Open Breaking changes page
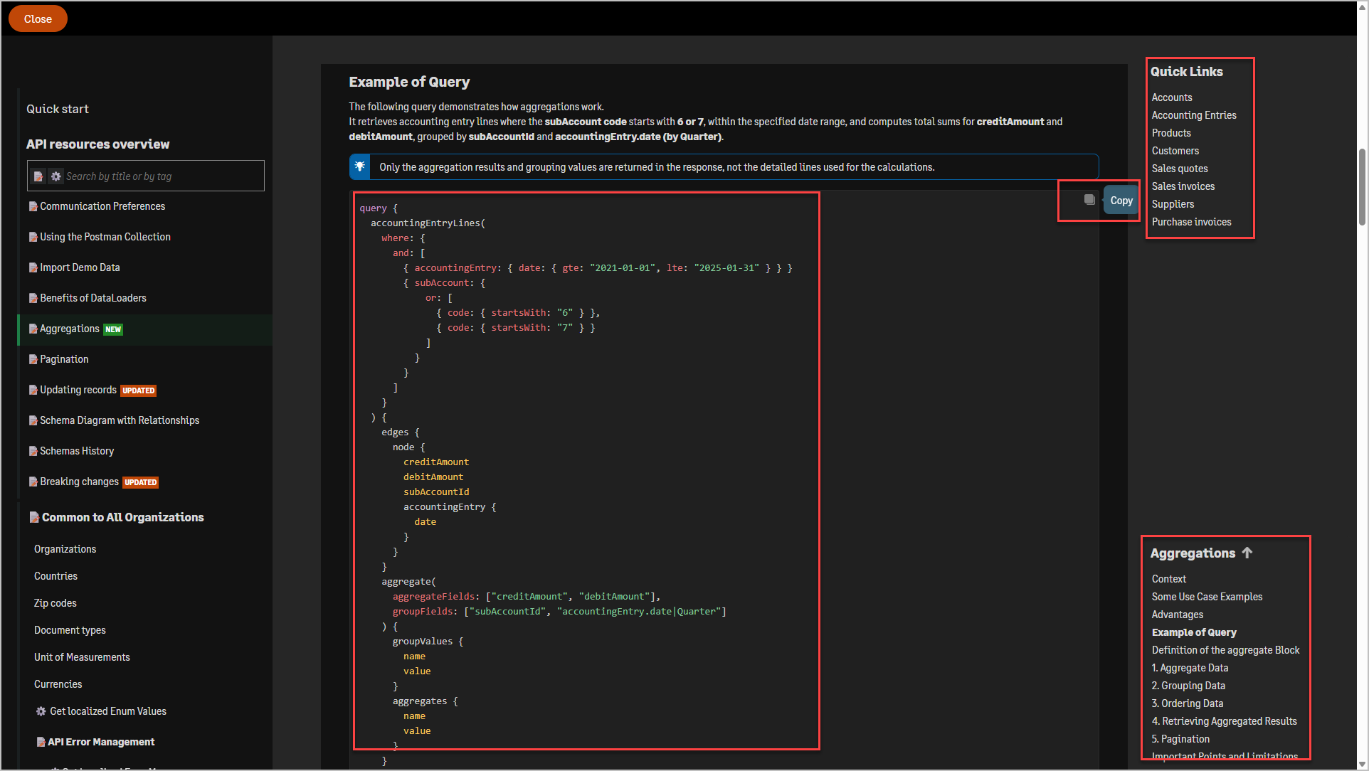The width and height of the screenshot is (1369, 771). pyautogui.click(x=79, y=482)
